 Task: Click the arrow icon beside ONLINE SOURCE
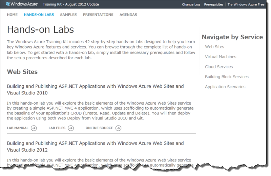coord(118,128)
